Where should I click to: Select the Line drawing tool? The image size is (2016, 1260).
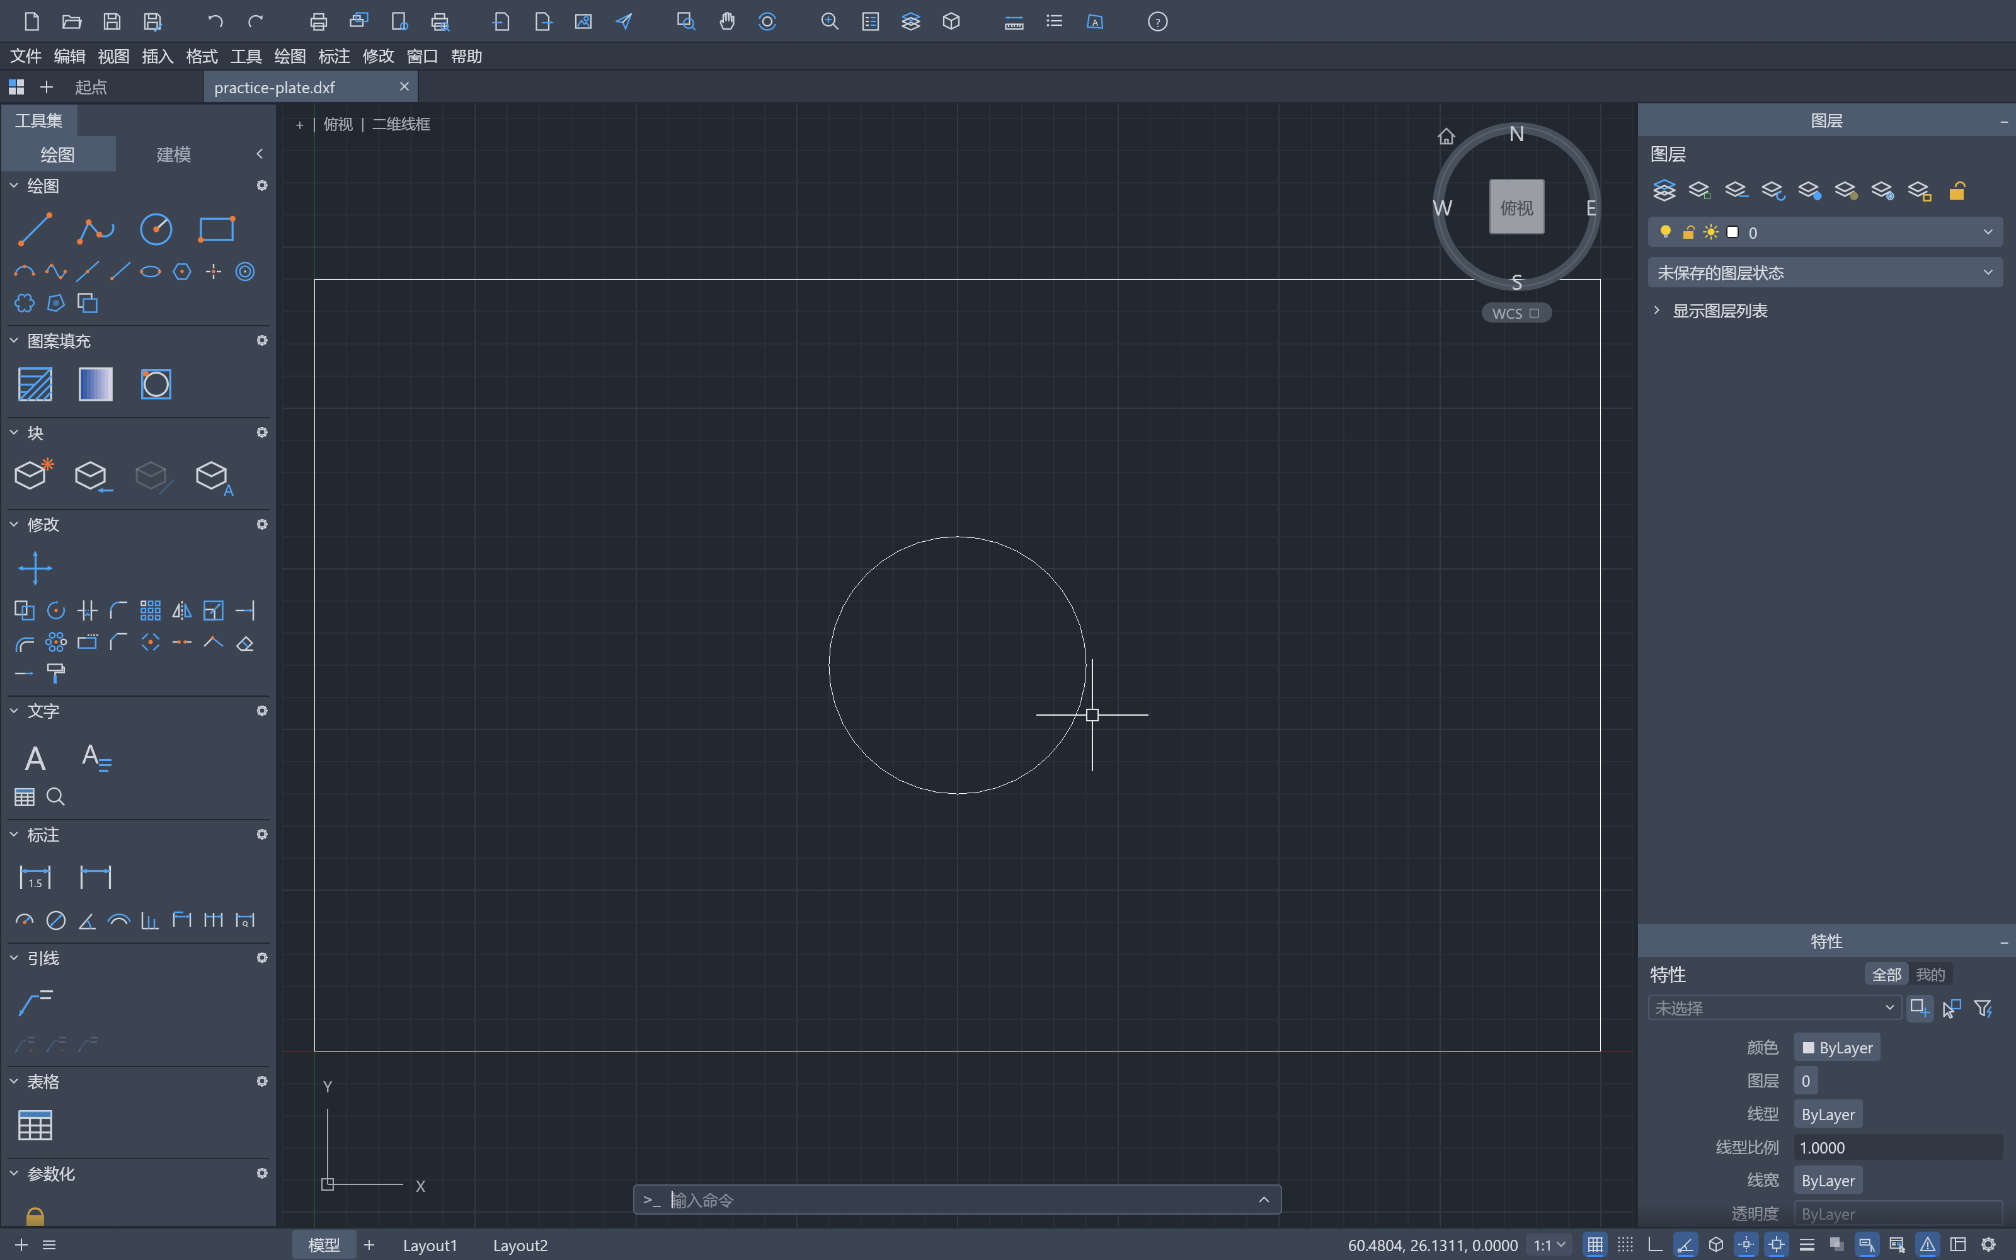coord(35,229)
